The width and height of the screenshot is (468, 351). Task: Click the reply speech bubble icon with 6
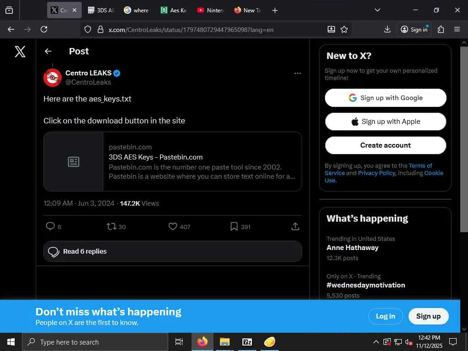[x=50, y=226]
